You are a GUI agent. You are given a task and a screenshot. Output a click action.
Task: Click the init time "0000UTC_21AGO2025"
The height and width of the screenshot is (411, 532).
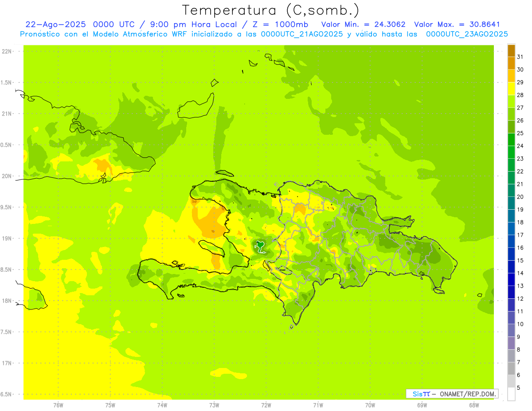(x=301, y=34)
